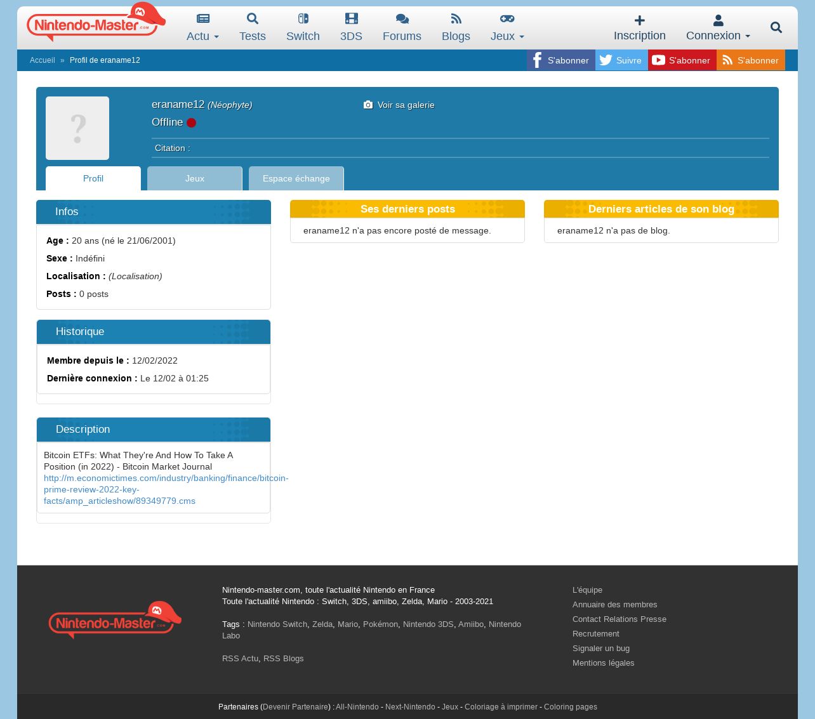Click the '0 posts' count text
Viewport: 815px width, 719px height.
click(94, 294)
